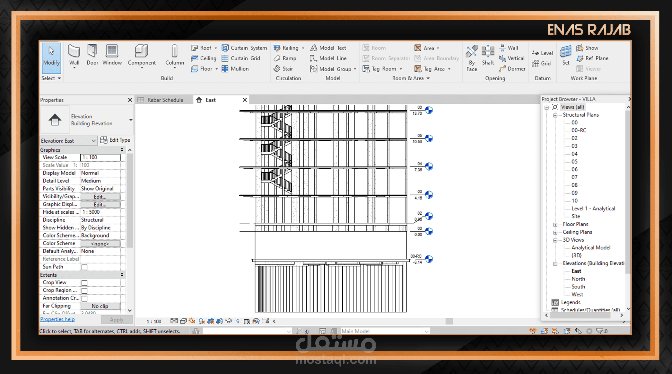
Task: Click the view horizontal scrollbar thumb
Action: coord(449,321)
